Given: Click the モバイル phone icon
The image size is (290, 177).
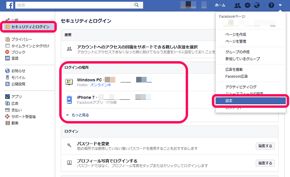Looking at the screenshot, I should (x=7, y=77).
